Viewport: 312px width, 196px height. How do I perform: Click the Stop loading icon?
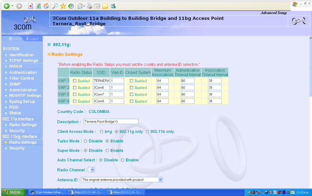pos(31,6)
